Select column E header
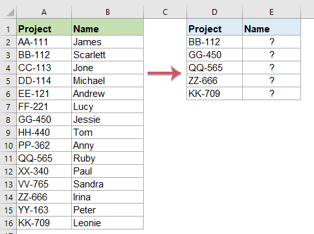 pos(271,12)
